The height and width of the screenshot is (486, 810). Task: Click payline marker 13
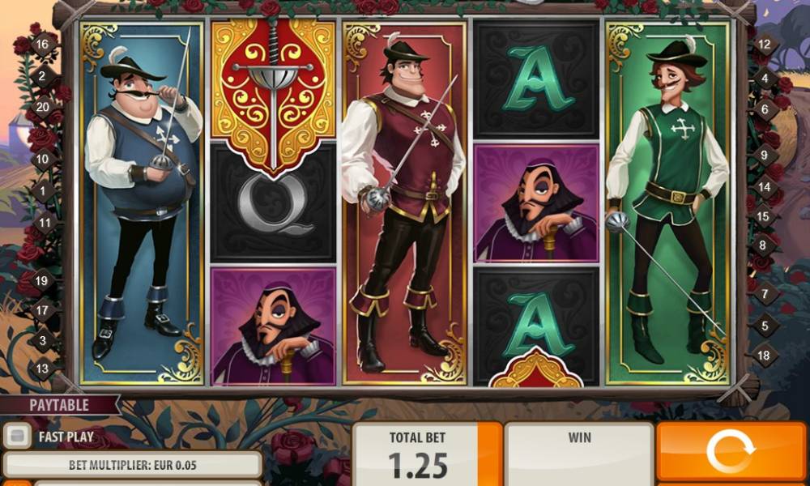click(x=43, y=369)
